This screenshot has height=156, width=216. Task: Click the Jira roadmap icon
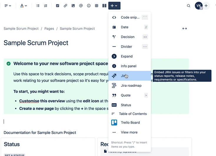coord(114,85)
